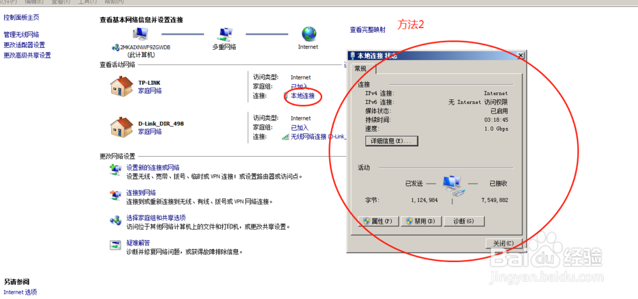The width and height of the screenshot is (638, 299).
Task: Click the 7,549,882 bytes received value
Action: pos(494,200)
